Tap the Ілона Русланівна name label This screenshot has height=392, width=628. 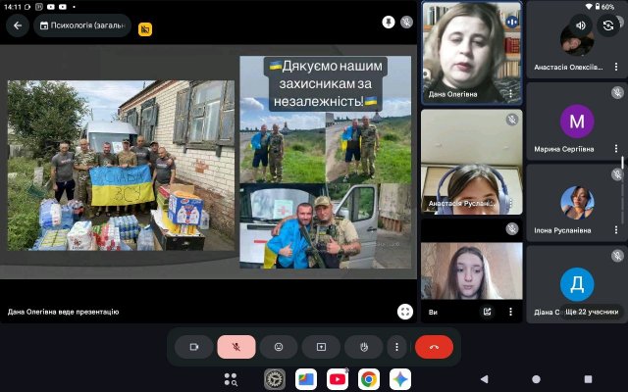(x=562, y=230)
